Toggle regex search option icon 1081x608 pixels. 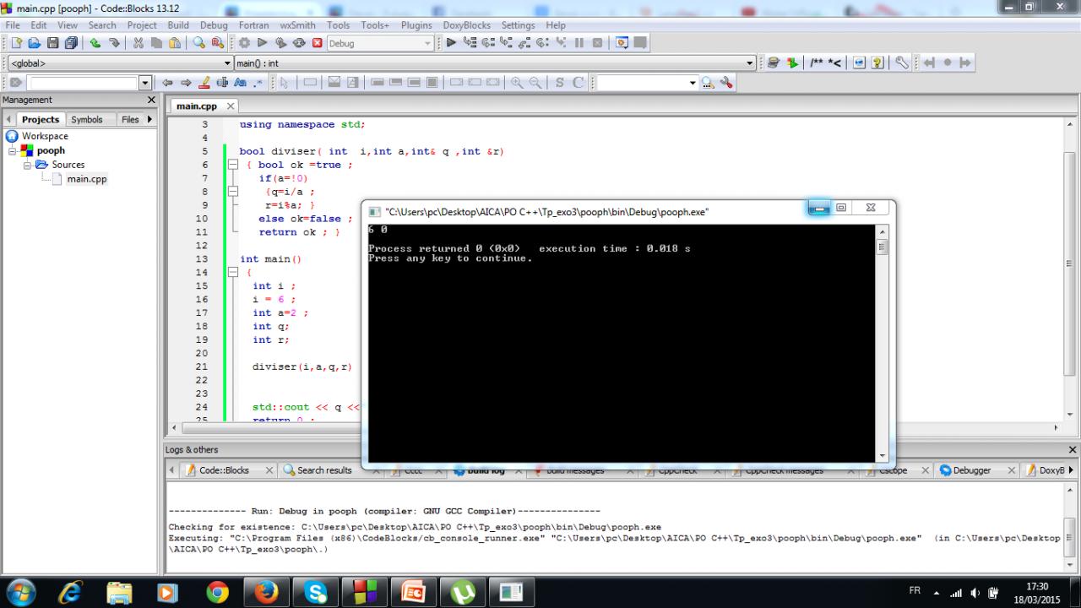click(x=258, y=83)
